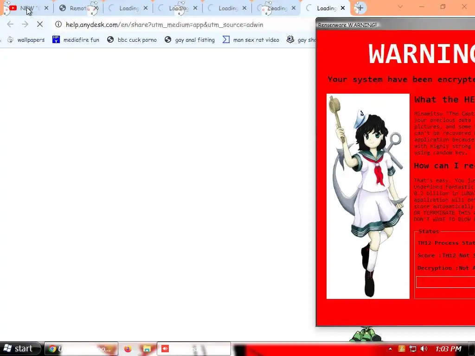View site information icon in address bar
Screen dimensions: 475x356
click(58, 25)
